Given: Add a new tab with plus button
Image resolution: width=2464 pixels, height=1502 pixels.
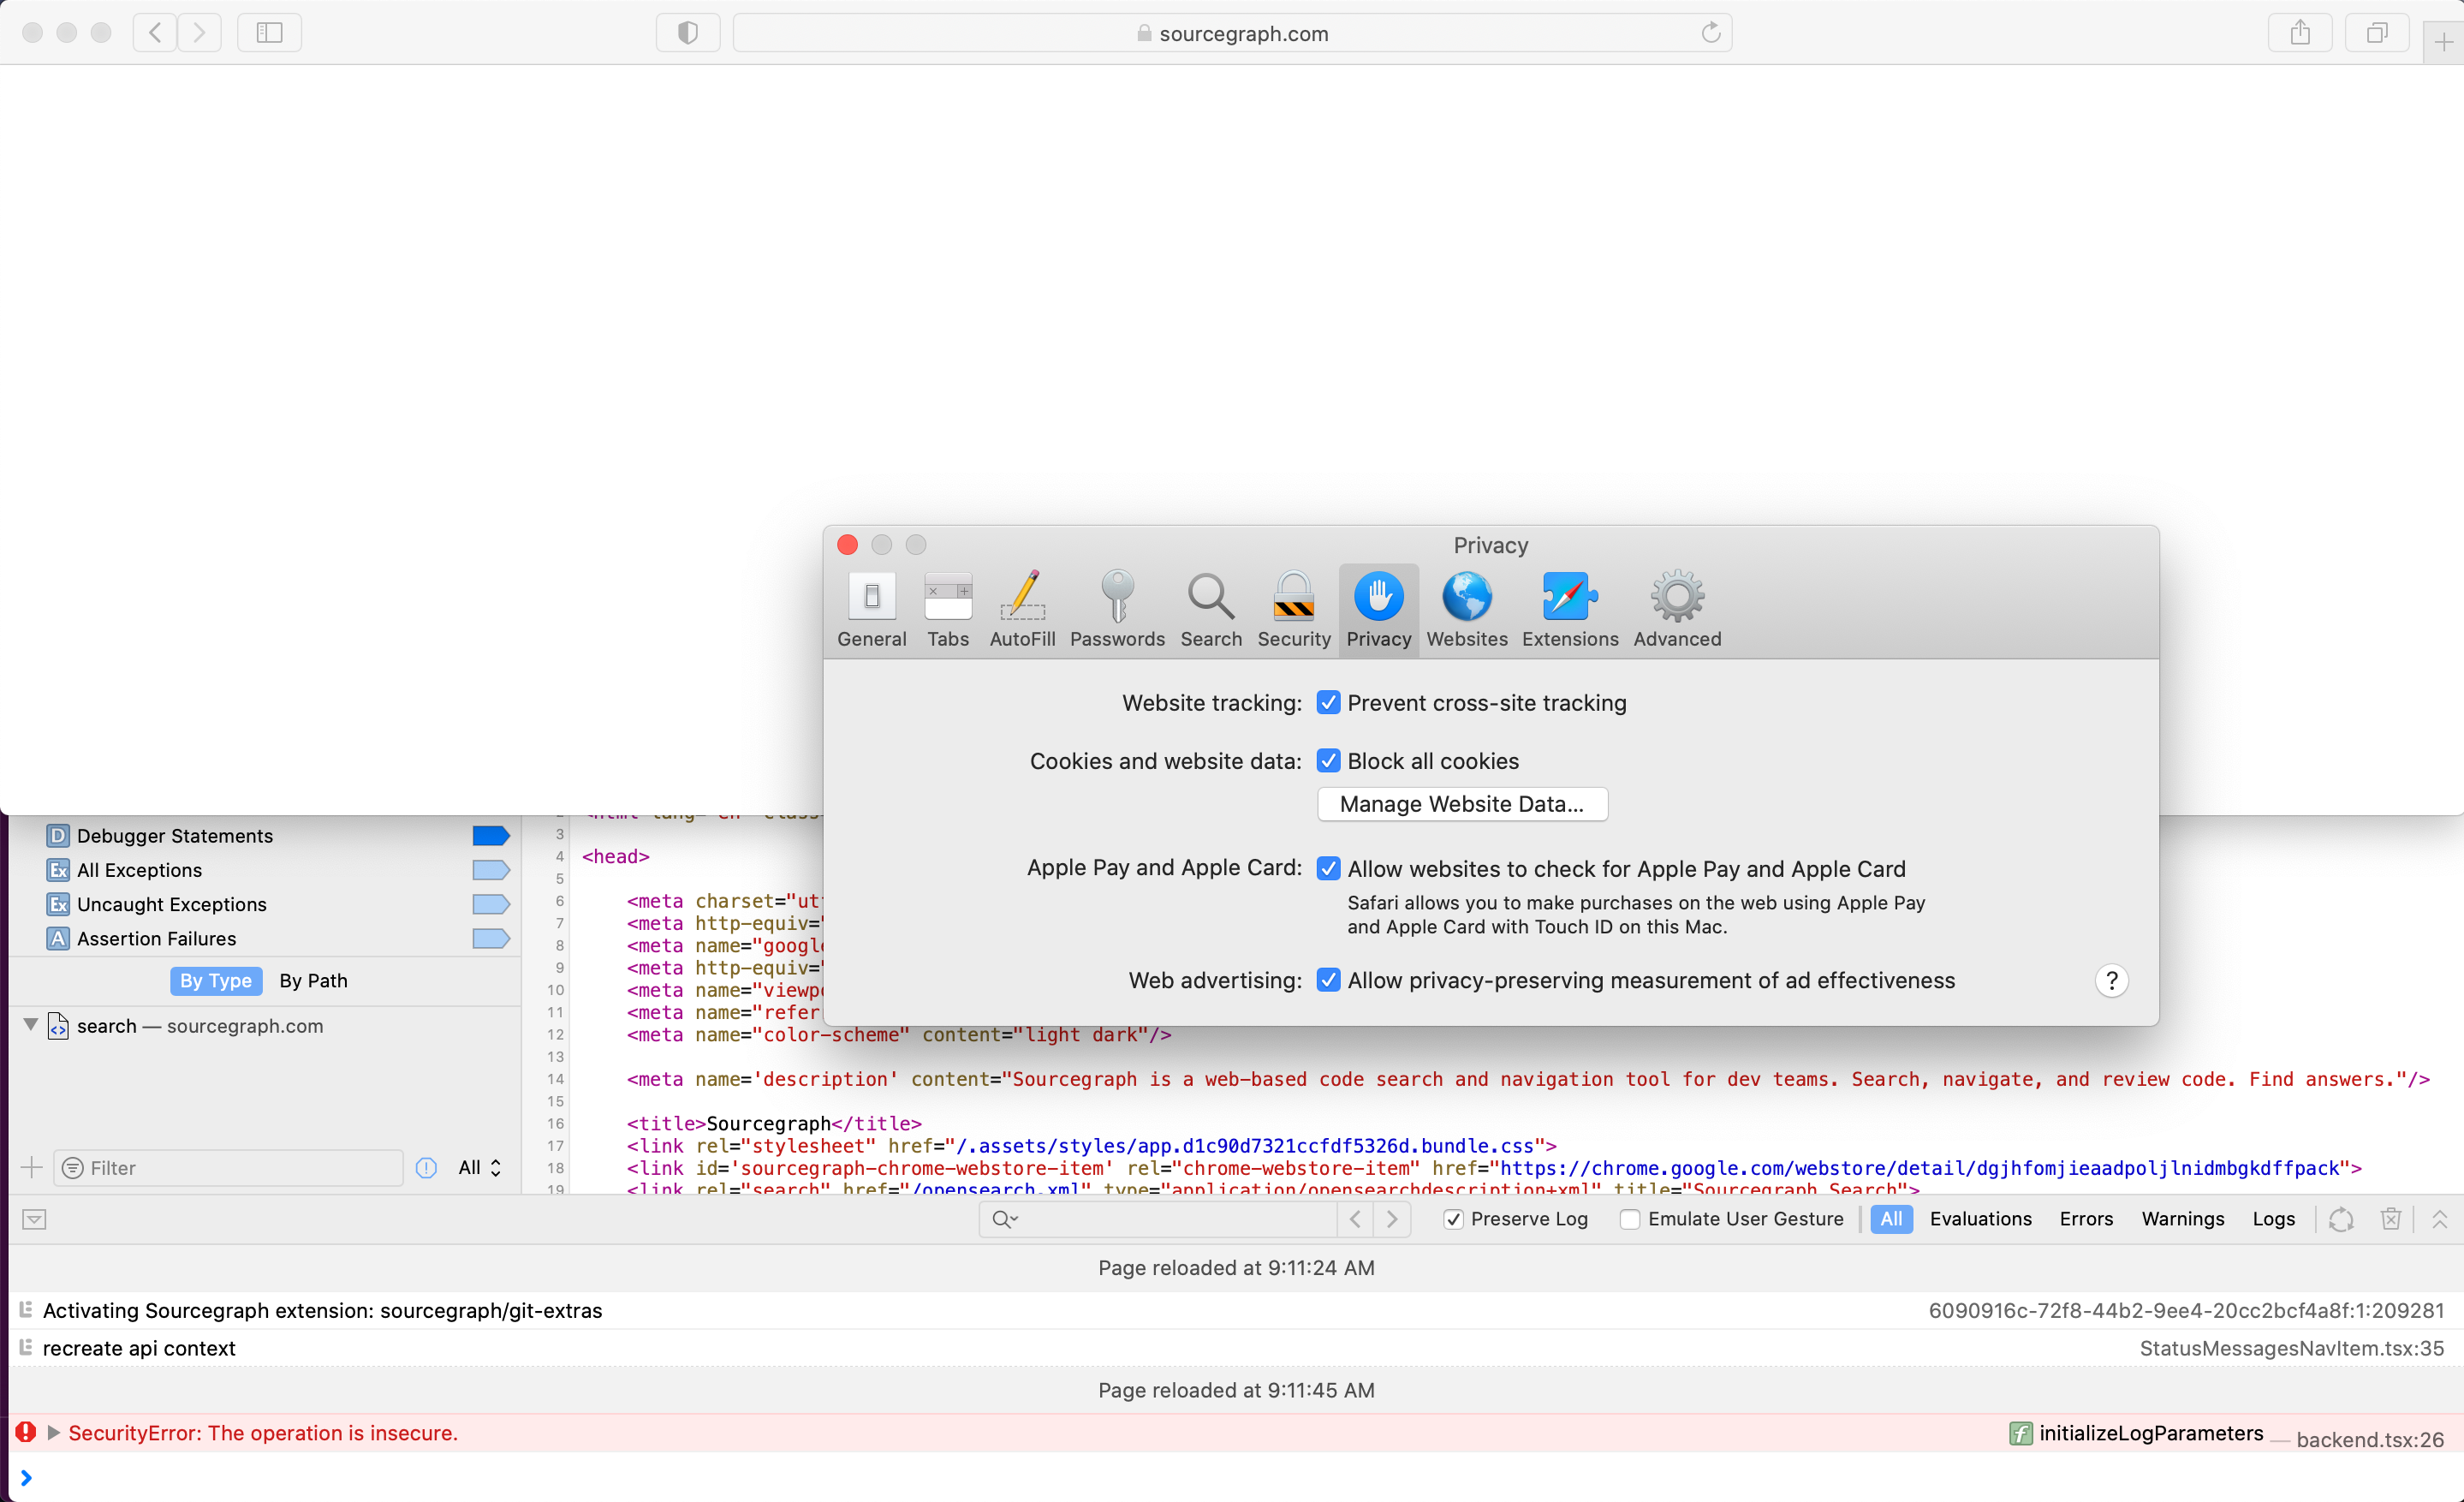Looking at the screenshot, I should tap(2443, 42).
